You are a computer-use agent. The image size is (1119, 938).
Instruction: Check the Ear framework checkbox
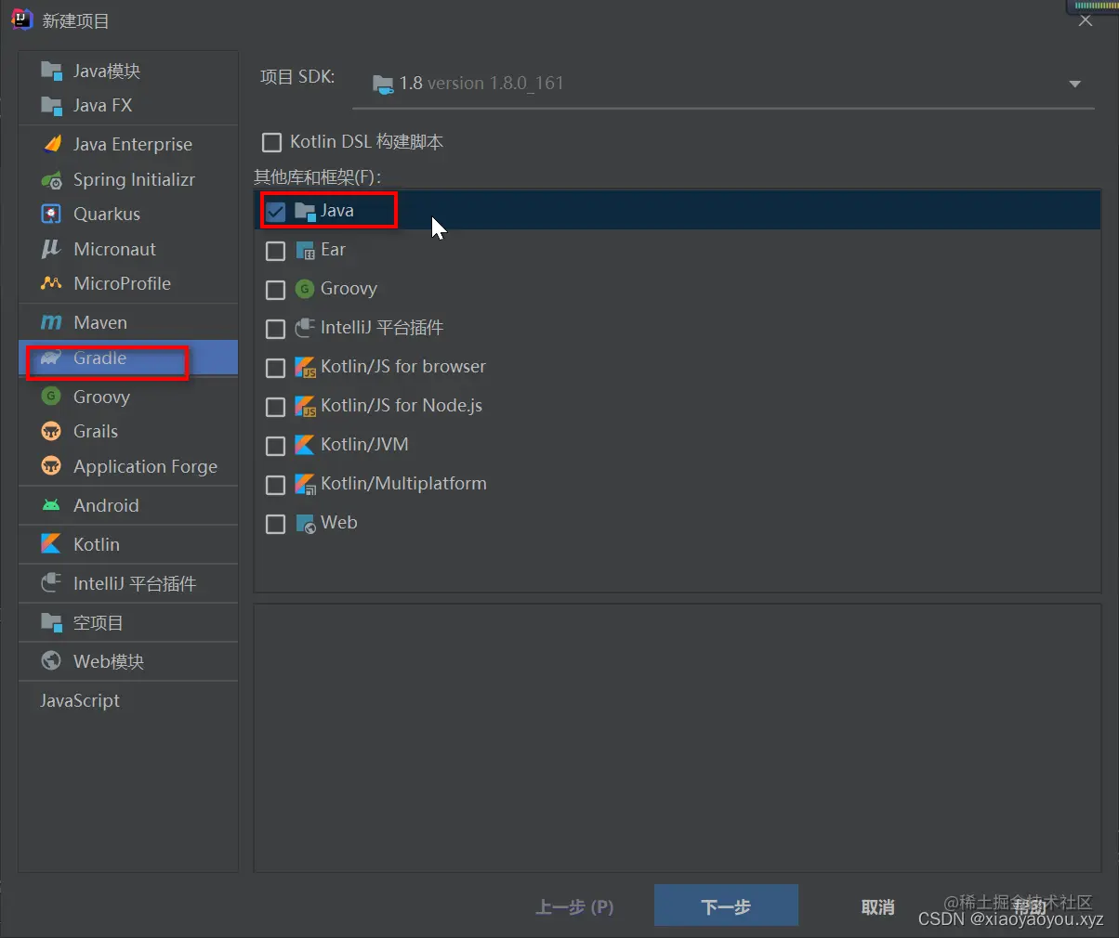click(x=275, y=251)
